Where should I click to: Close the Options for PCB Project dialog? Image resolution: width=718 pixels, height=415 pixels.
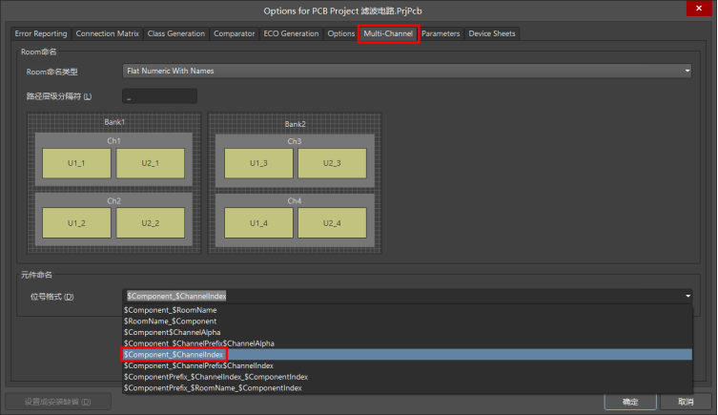tap(704, 10)
